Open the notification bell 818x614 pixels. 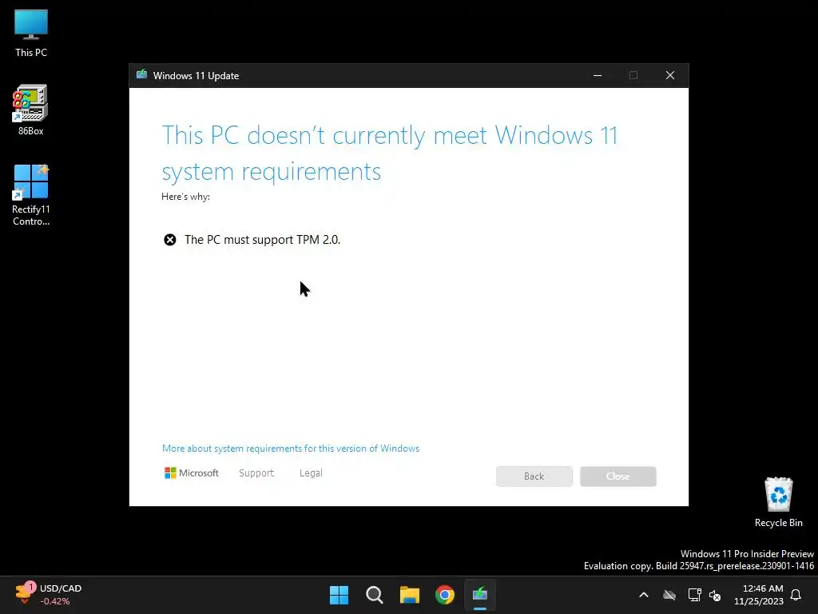click(x=796, y=595)
